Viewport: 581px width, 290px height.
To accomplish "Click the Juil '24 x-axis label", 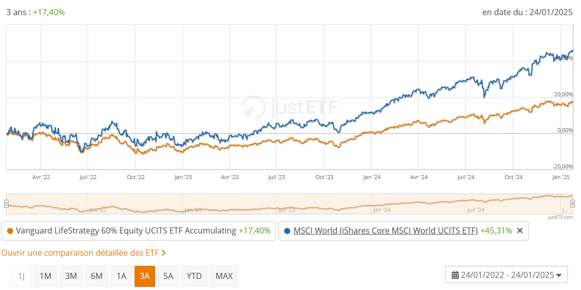I will [x=466, y=178].
